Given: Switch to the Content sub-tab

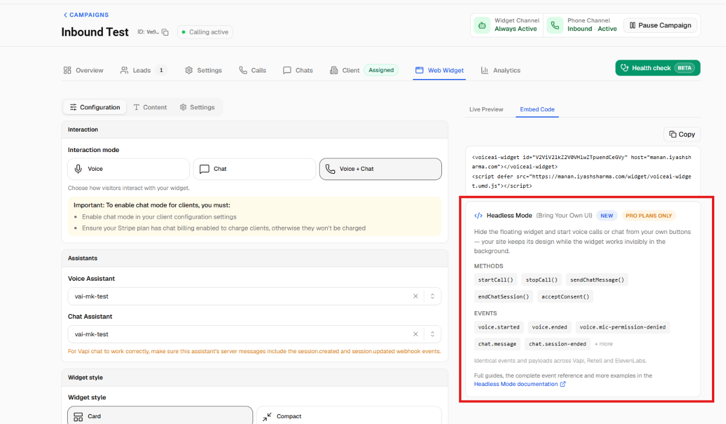Looking at the screenshot, I should 150,107.
